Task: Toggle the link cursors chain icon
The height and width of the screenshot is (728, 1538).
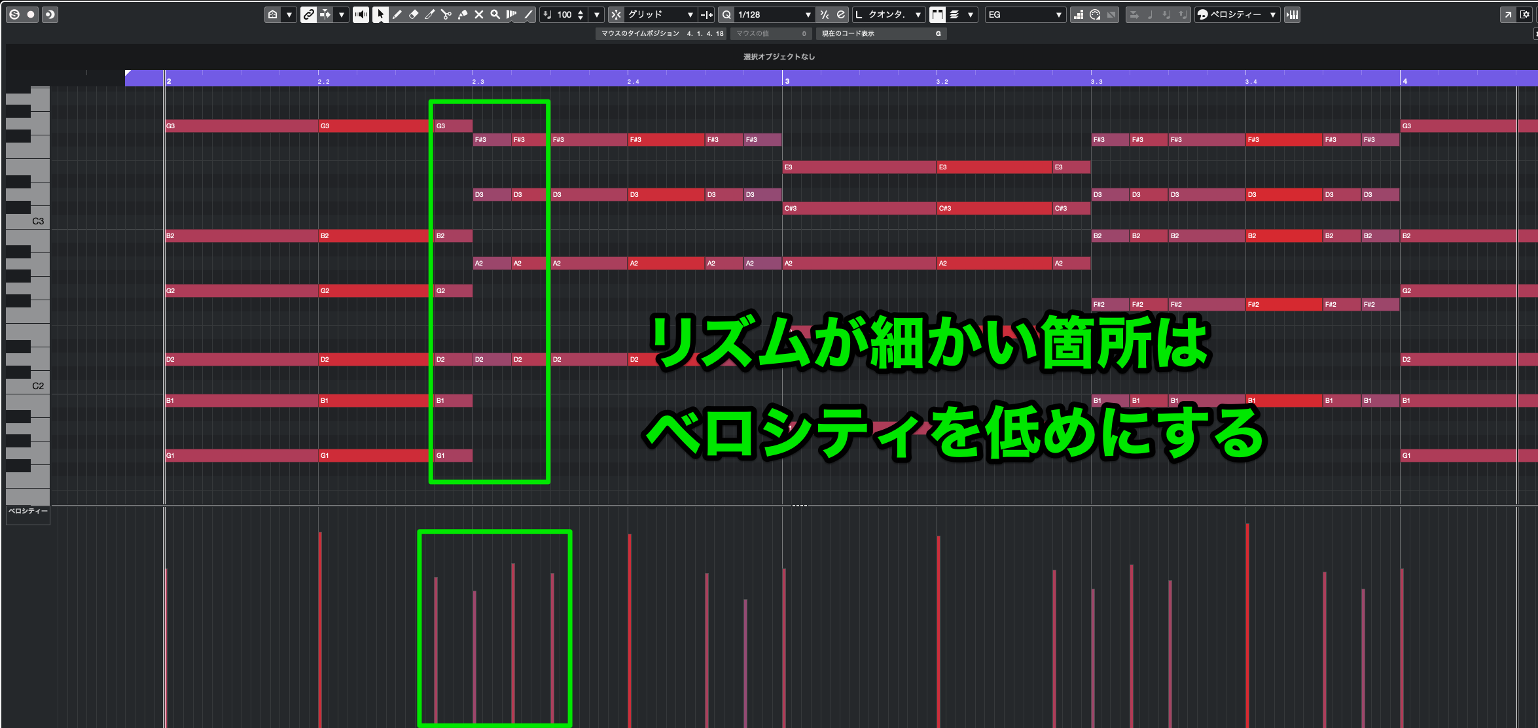Action: (x=308, y=14)
